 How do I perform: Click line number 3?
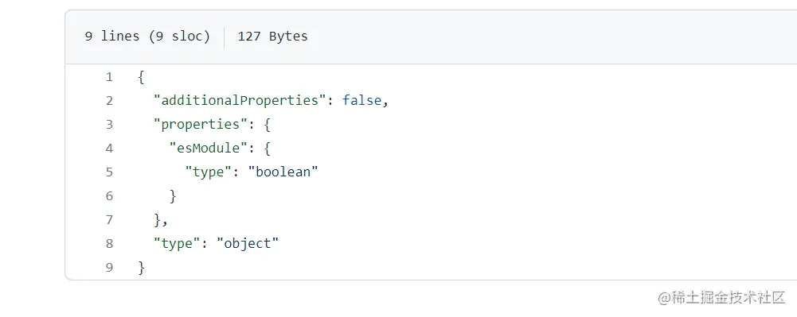coord(109,125)
